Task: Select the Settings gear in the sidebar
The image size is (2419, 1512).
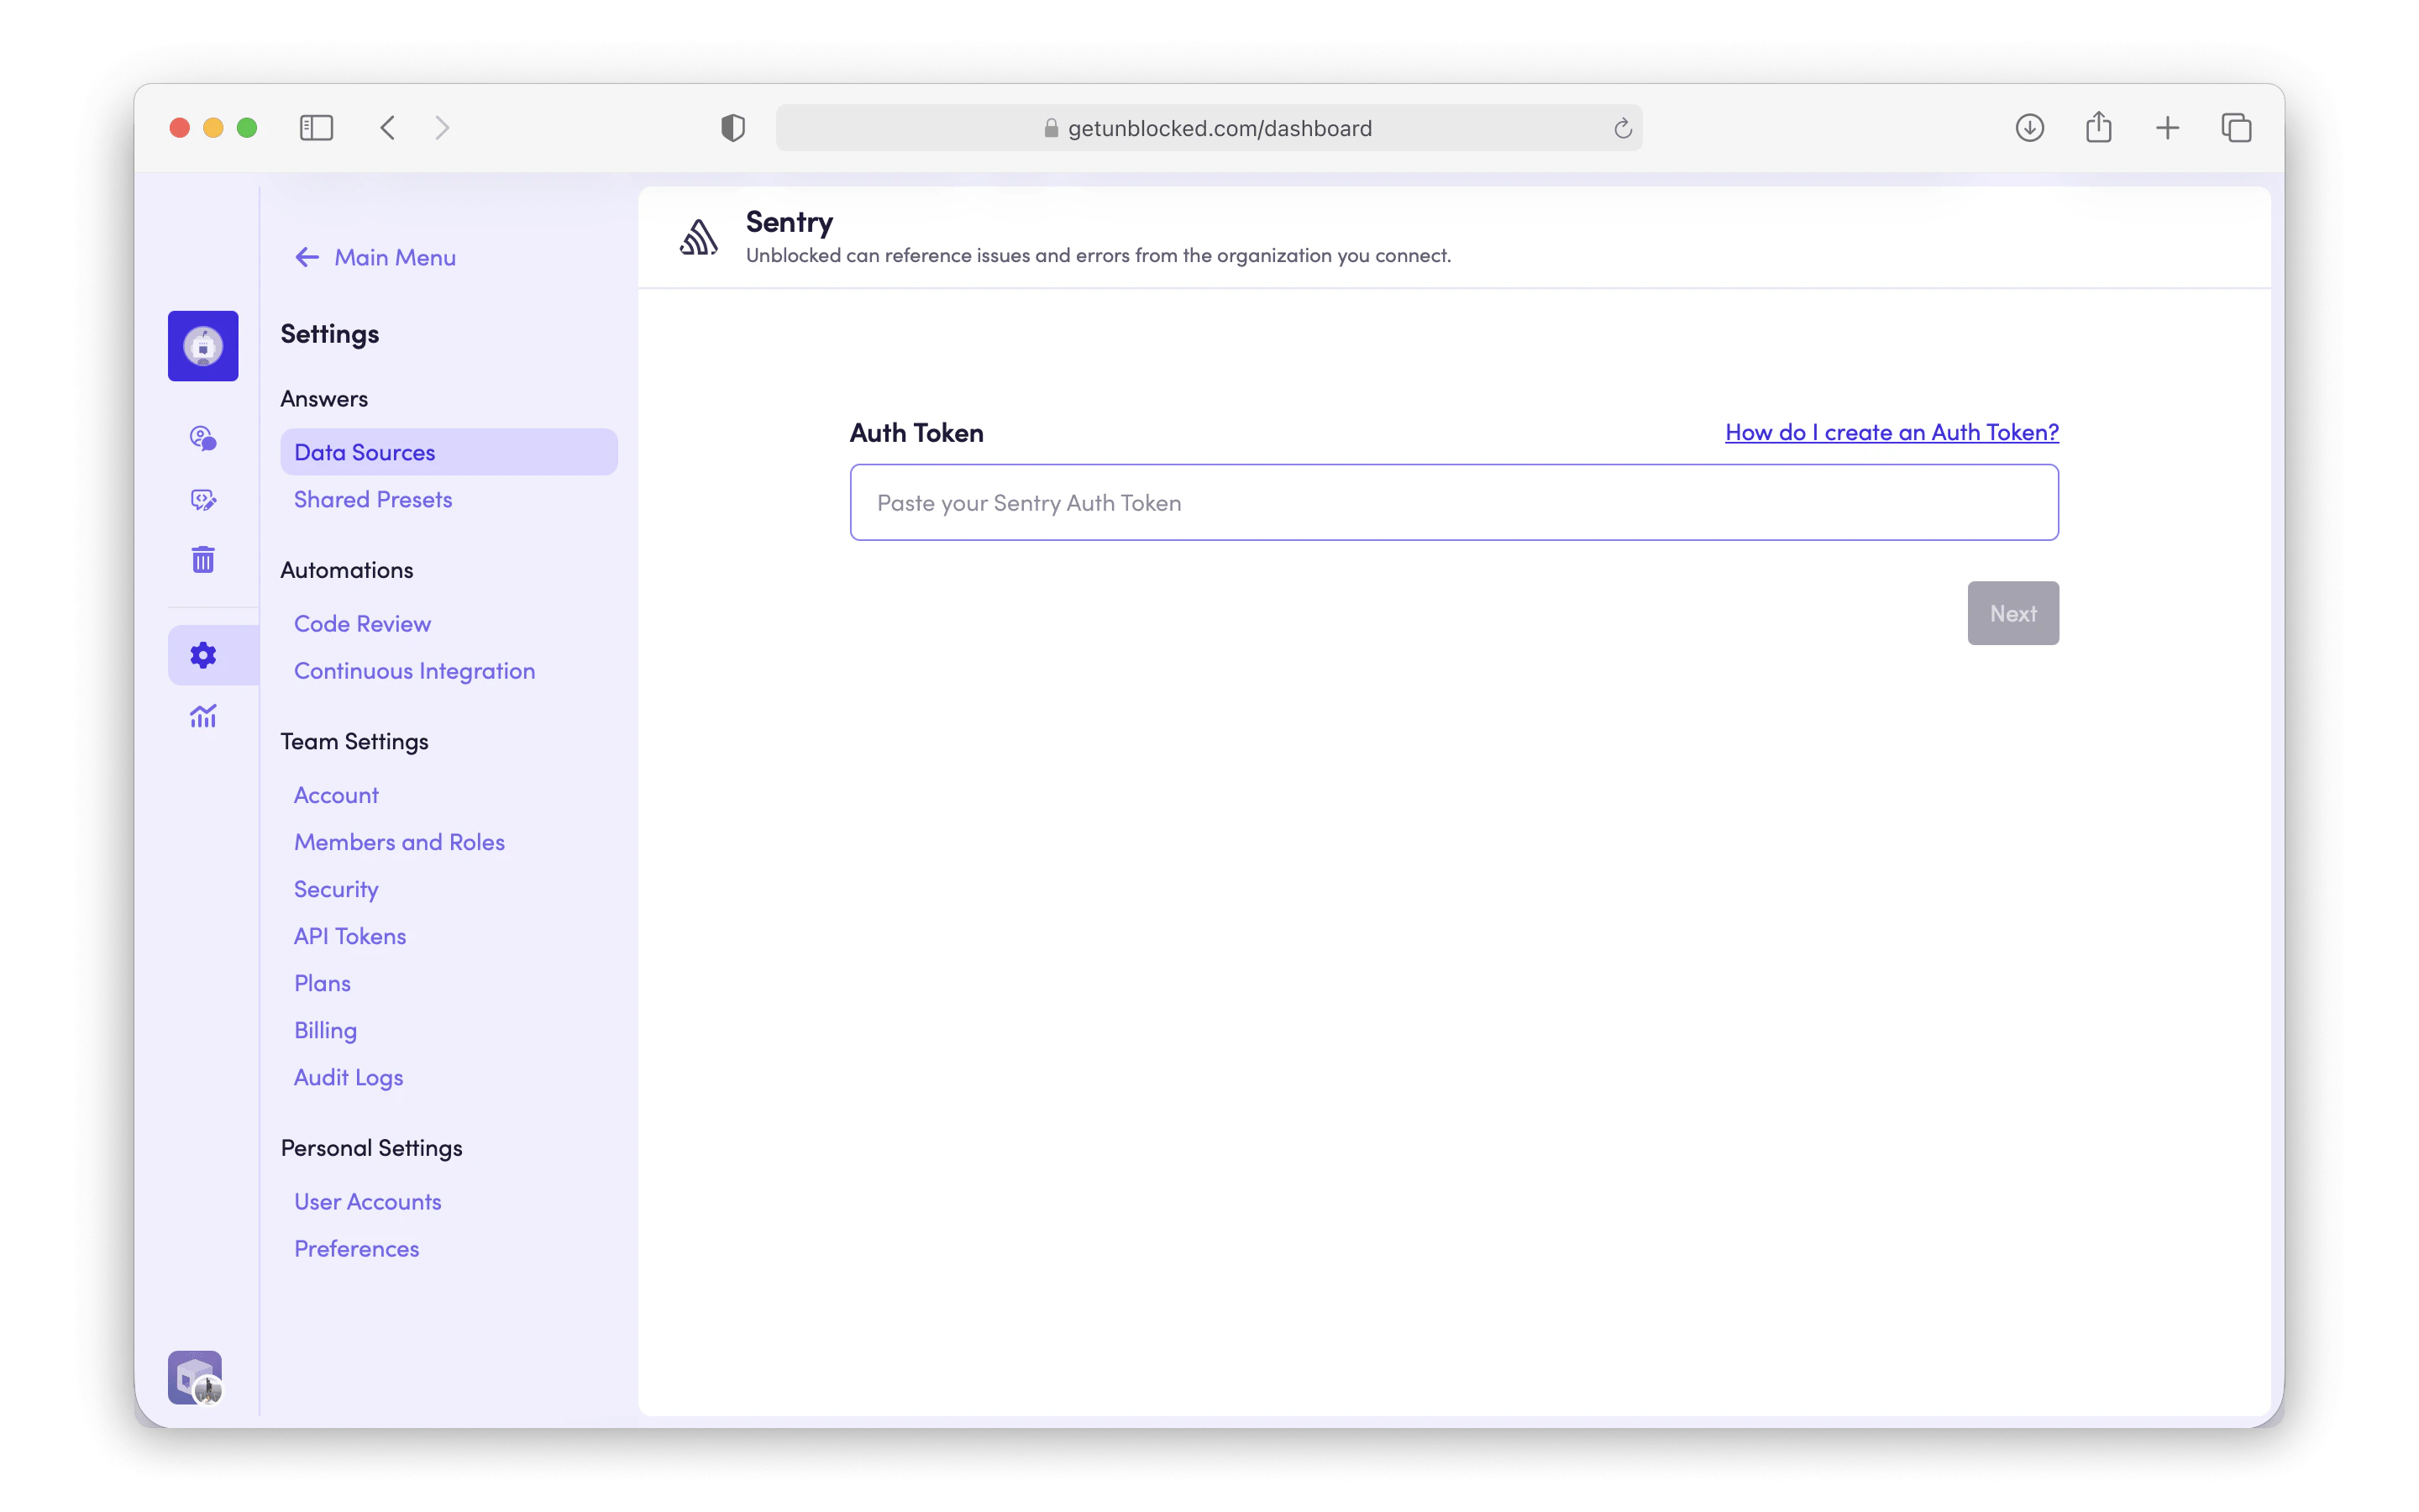Action: tap(203, 654)
